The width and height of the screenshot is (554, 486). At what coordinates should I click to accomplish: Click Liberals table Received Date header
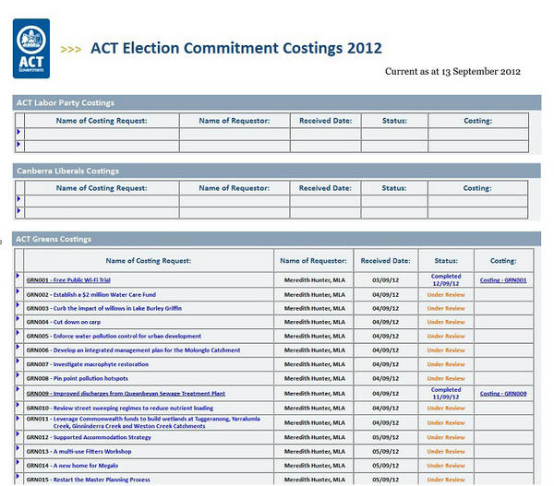pos(325,188)
